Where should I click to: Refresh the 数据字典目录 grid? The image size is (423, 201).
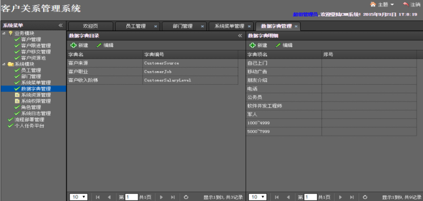click(186, 197)
